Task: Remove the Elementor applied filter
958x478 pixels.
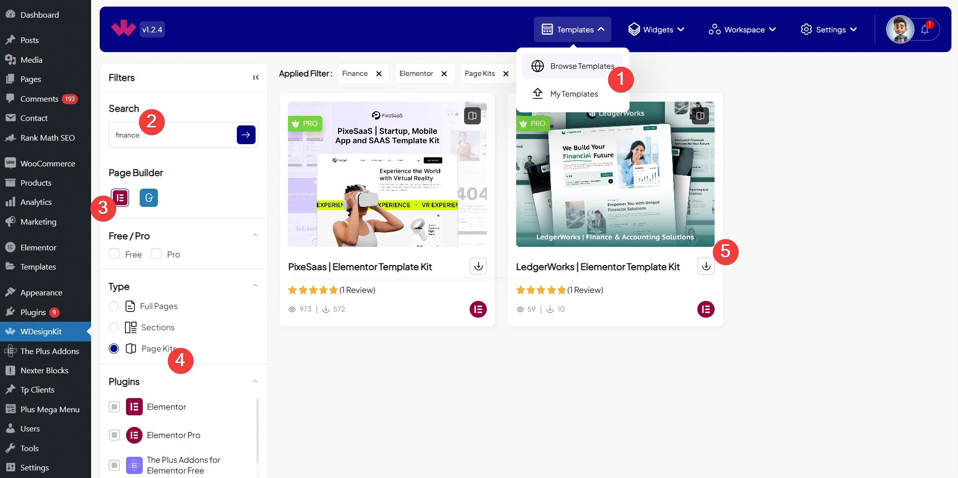Action: click(444, 74)
